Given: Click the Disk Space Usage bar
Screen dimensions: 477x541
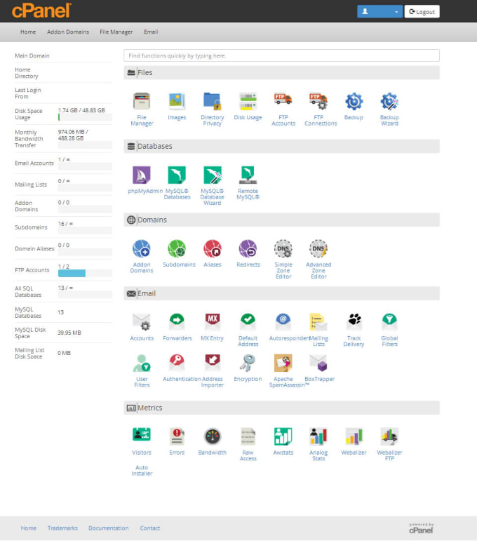Looking at the screenshot, I should (85, 117).
